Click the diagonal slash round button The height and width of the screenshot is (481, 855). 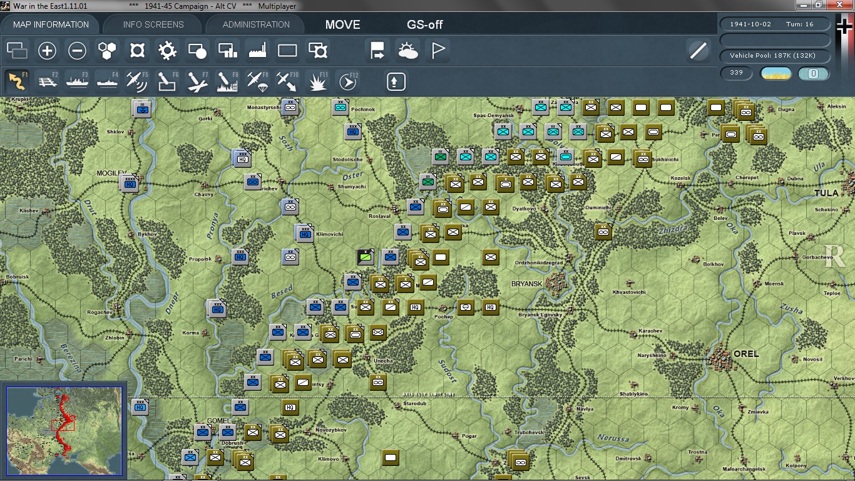pyautogui.click(x=698, y=51)
